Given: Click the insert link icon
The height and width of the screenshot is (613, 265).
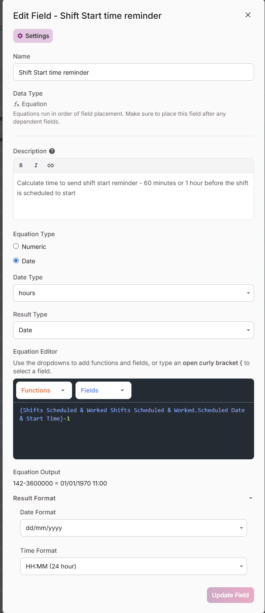Looking at the screenshot, I should pos(51,165).
